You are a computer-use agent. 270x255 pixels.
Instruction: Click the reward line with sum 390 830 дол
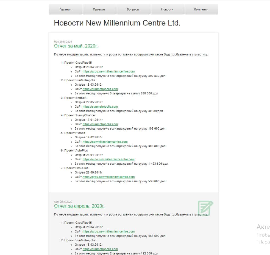click(x=120, y=76)
